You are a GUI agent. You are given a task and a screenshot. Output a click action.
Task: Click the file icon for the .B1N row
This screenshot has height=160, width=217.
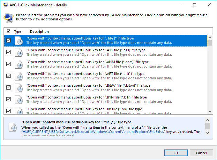(19, 99)
